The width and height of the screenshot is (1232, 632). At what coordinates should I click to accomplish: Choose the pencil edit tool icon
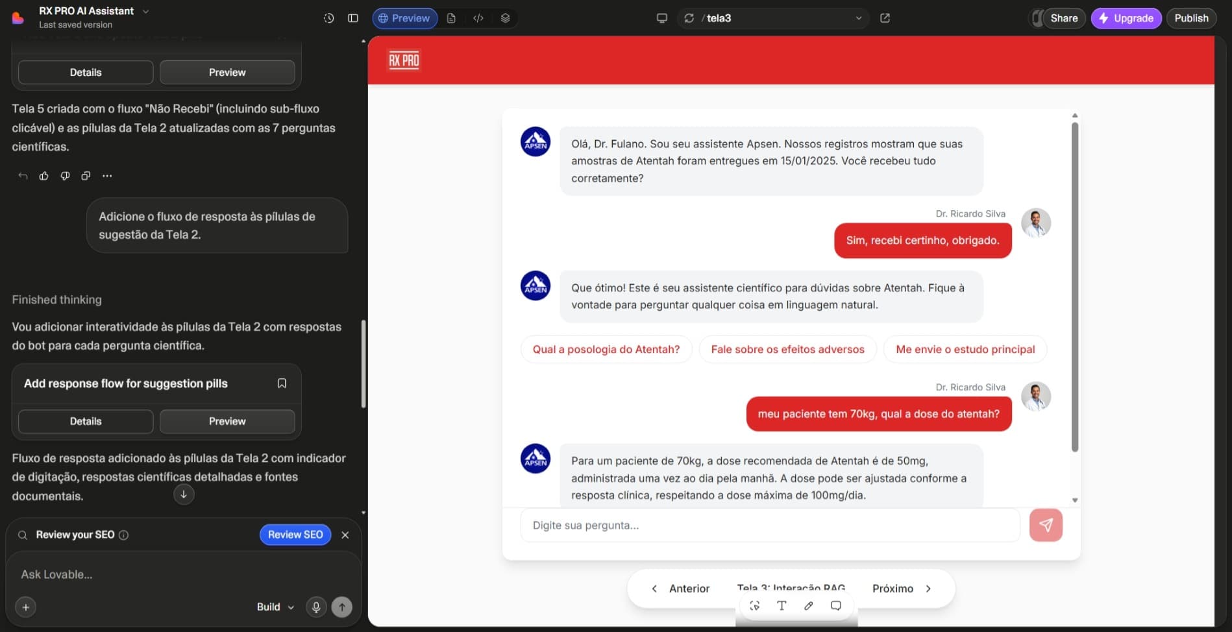pos(808,605)
